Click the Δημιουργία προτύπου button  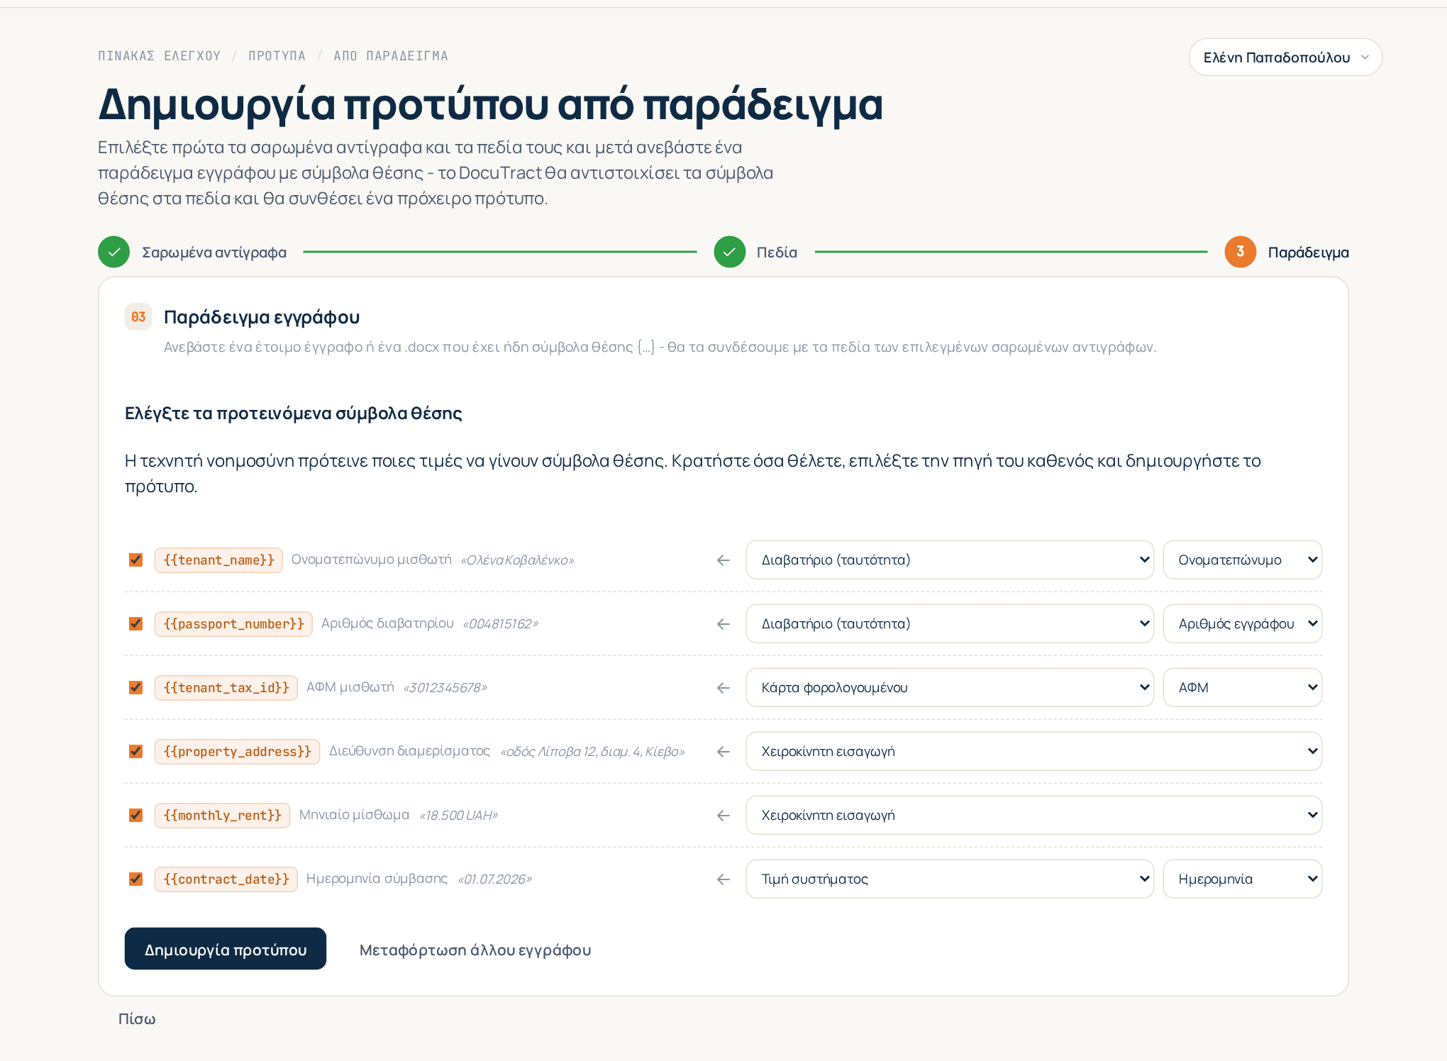tap(226, 949)
